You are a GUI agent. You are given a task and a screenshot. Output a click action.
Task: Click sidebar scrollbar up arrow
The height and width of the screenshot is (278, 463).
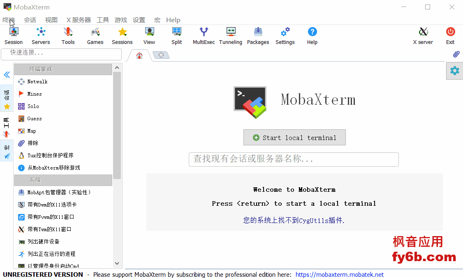(x=117, y=68)
